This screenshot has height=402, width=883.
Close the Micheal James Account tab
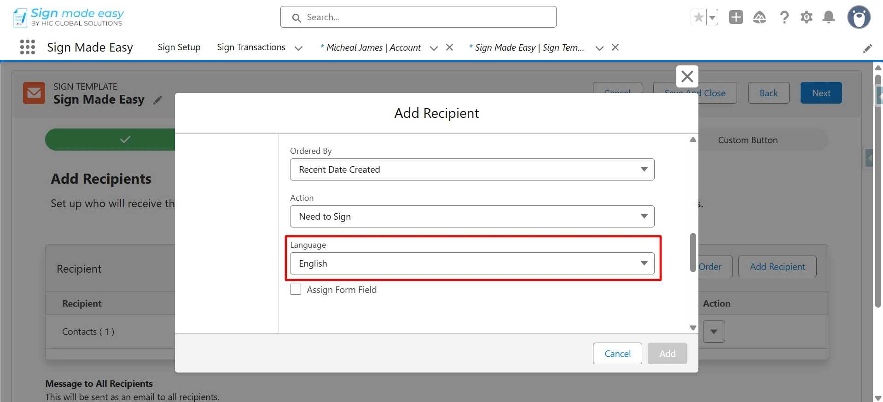[450, 47]
